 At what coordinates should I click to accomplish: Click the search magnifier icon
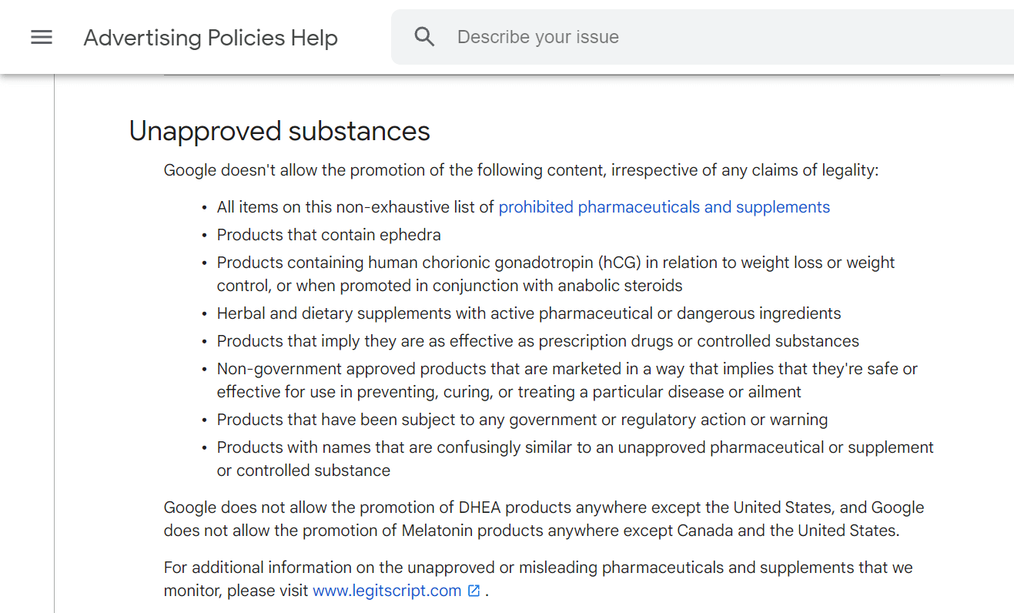[x=424, y=37]
